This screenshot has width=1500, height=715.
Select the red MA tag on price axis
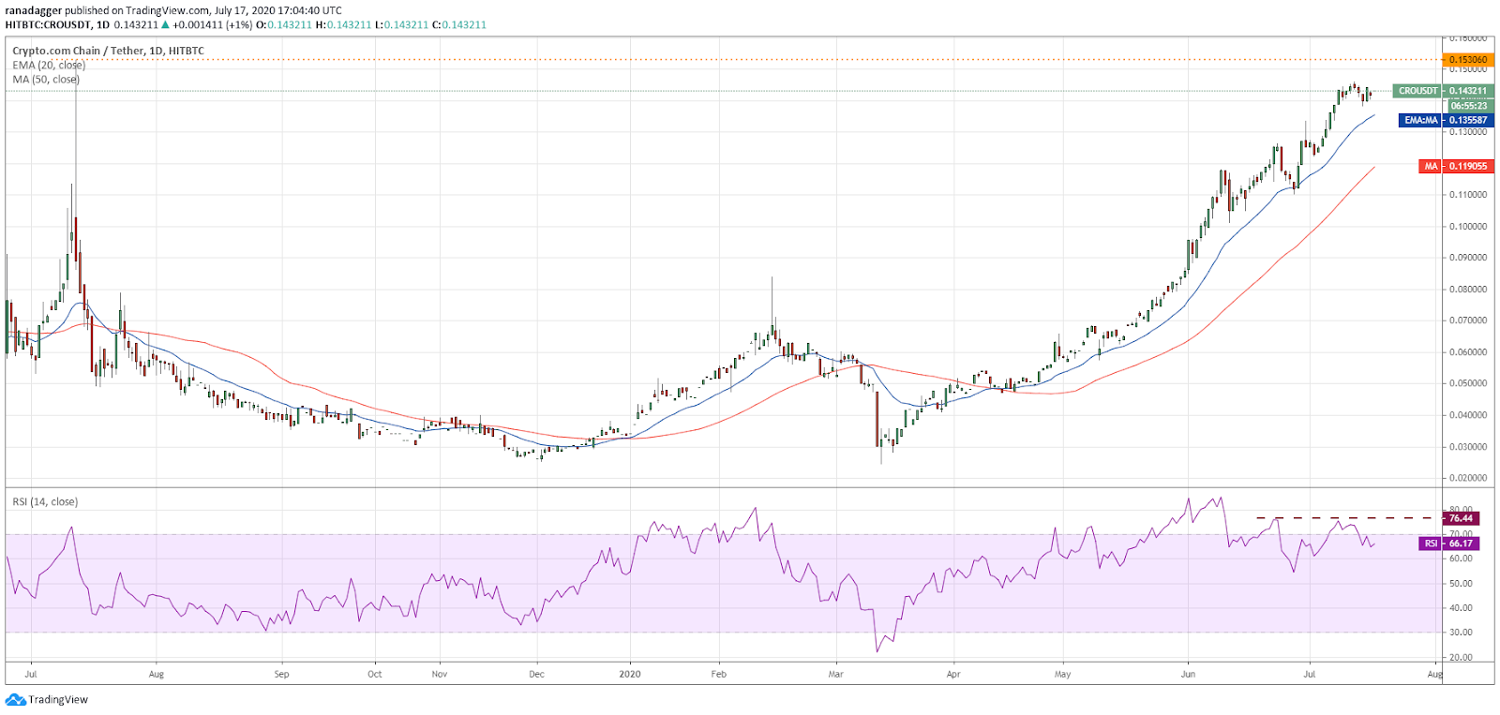1431,166
